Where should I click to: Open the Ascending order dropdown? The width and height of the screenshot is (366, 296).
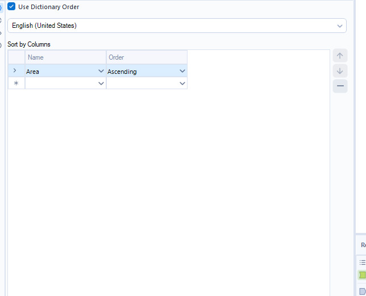coord(182,71)
